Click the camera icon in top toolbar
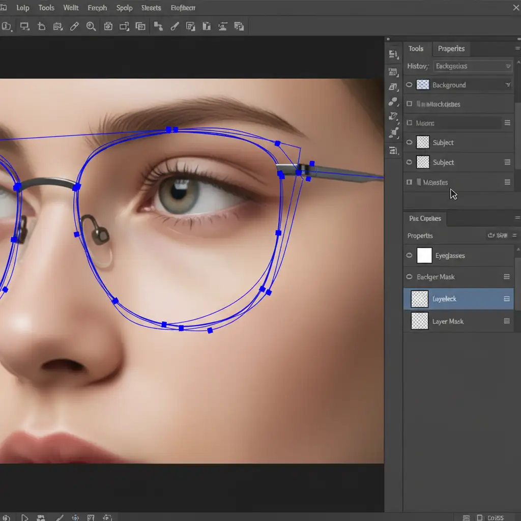521x521 pixels. 108,26
